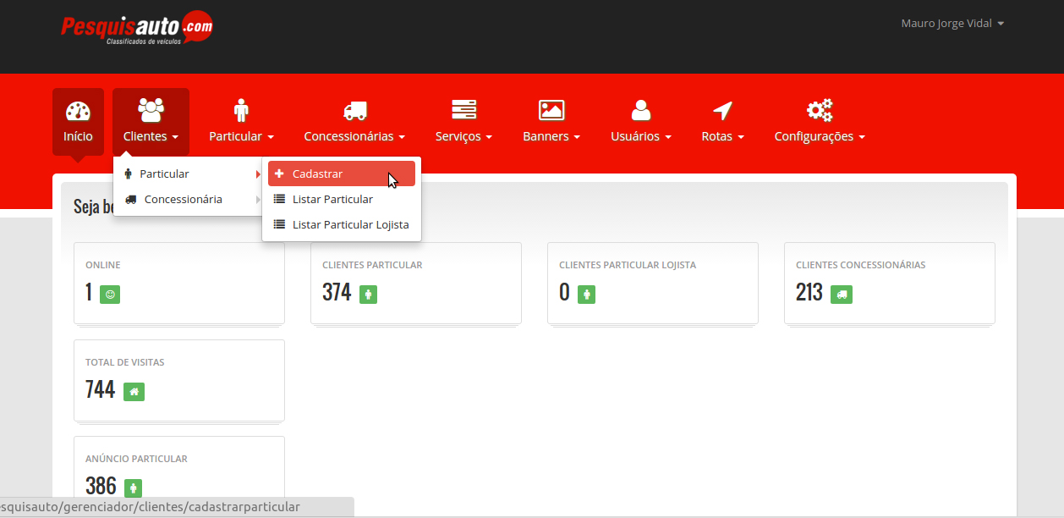Click the Início dashboard gauge icon
The height and width of the screenshot is (518, 1064).
coord(78,111)
